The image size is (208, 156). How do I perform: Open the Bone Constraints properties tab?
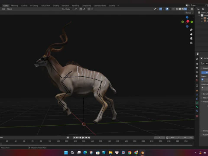tap(197, 111)
